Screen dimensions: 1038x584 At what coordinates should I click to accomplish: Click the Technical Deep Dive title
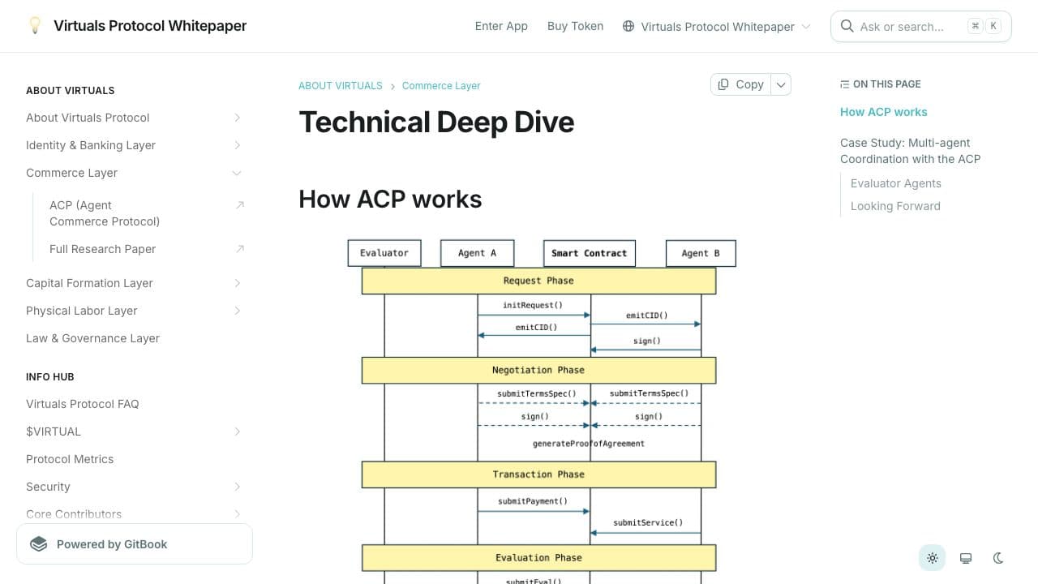tap(436, 122)
